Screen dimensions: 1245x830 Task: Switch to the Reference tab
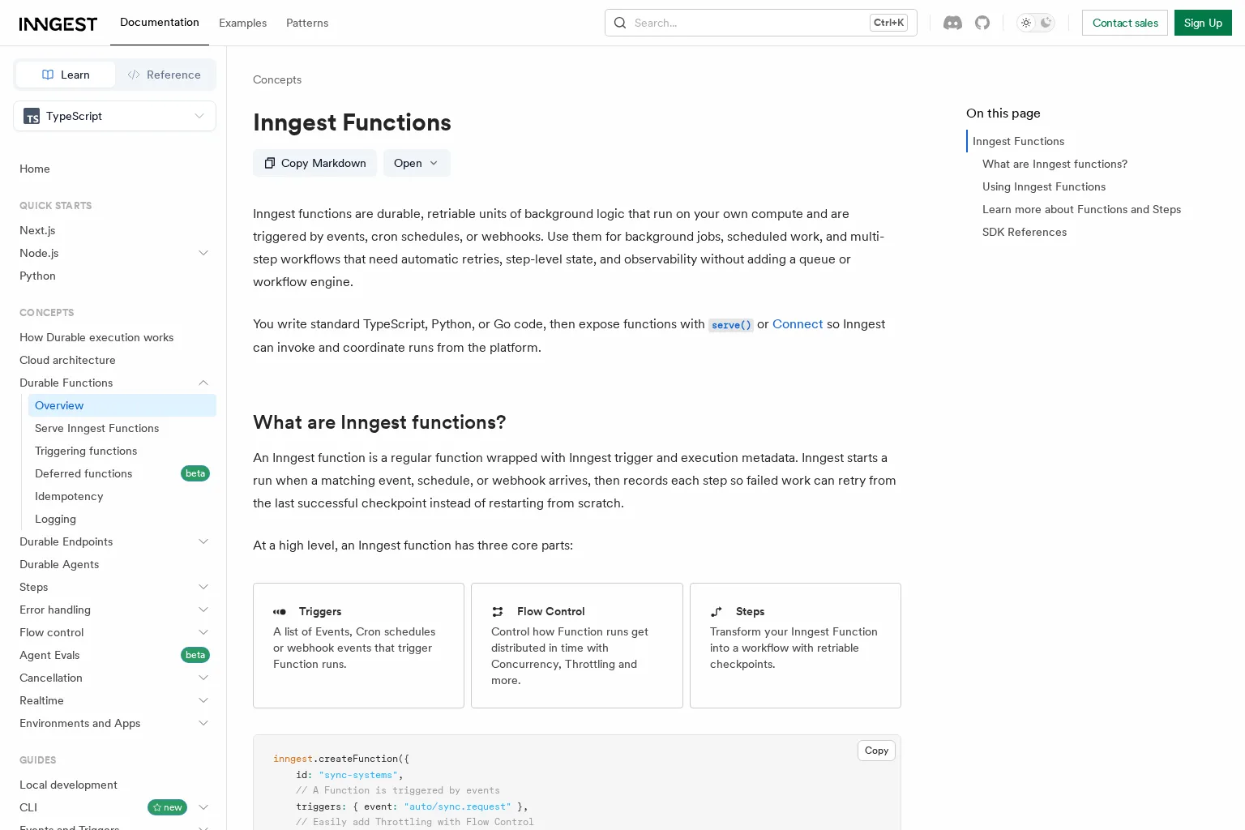pyautogui.click(x=165, y=75)
